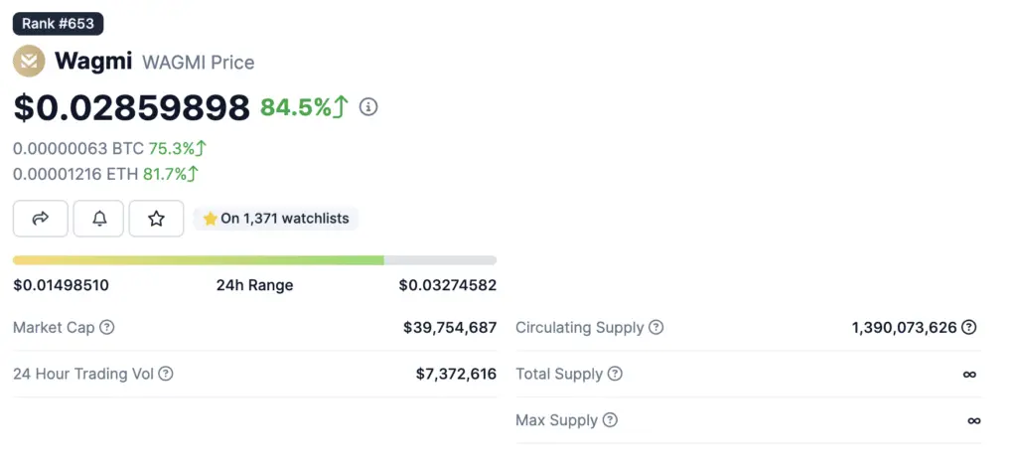The image size is (1017, 473).
Task: Open the price info icon next to 84.5%
Action: 368,106
